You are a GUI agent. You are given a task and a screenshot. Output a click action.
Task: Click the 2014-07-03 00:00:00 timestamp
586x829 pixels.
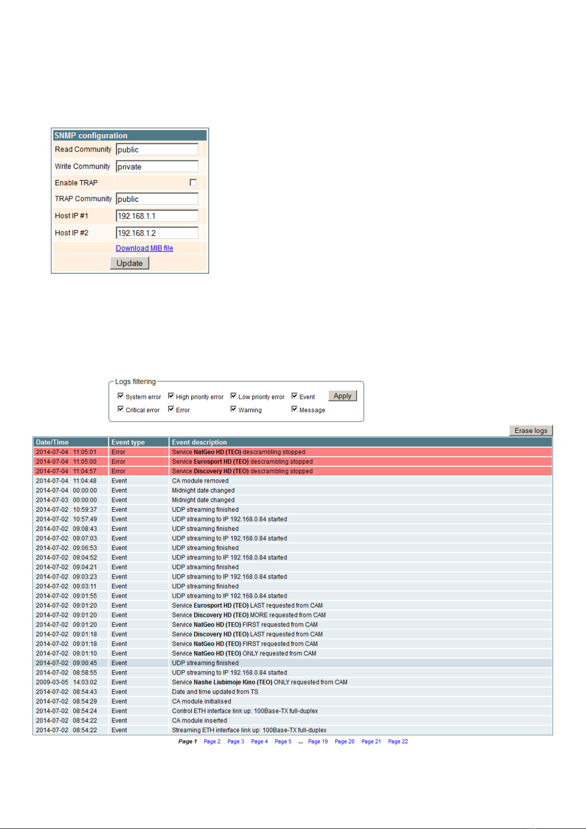coord(66,500)
